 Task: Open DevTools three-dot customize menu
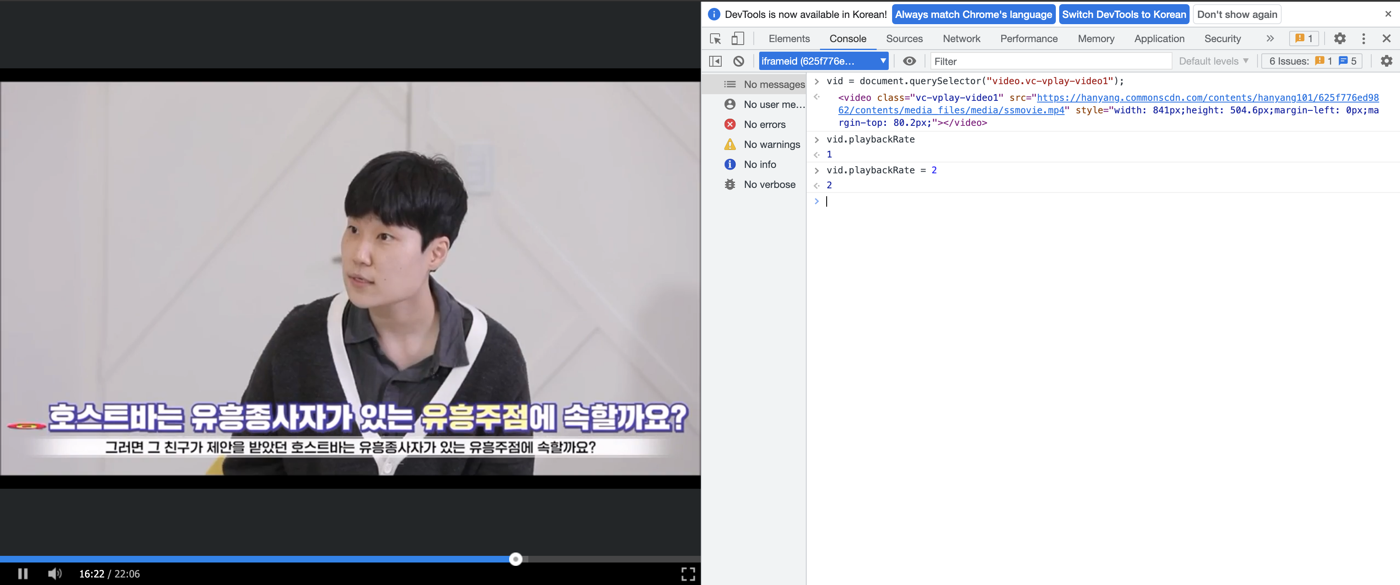click(1363, 39)
